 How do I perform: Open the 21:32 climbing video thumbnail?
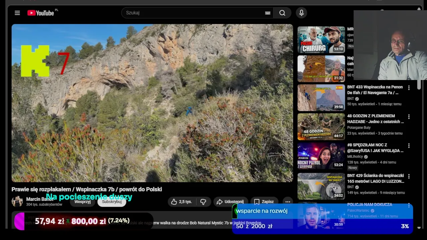321,69
